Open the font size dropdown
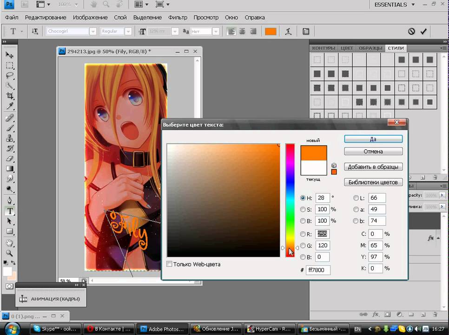449x335 pixels. point(175,31)
